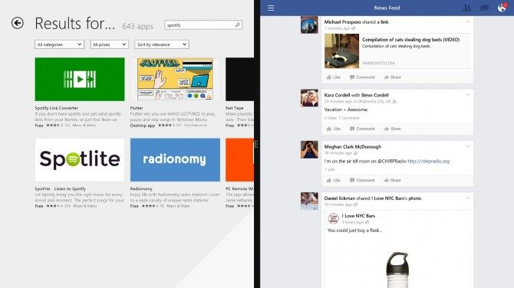The width and height of the screenshot is (514, 288).
Task: Like Michael Prospero's shared link
Action: click(334, 77)
